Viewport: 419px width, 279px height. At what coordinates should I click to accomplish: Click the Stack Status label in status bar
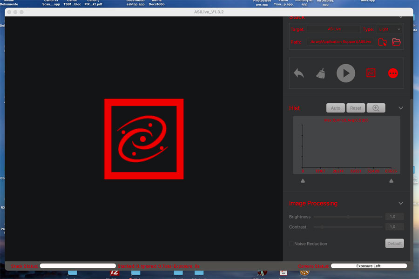24,266
